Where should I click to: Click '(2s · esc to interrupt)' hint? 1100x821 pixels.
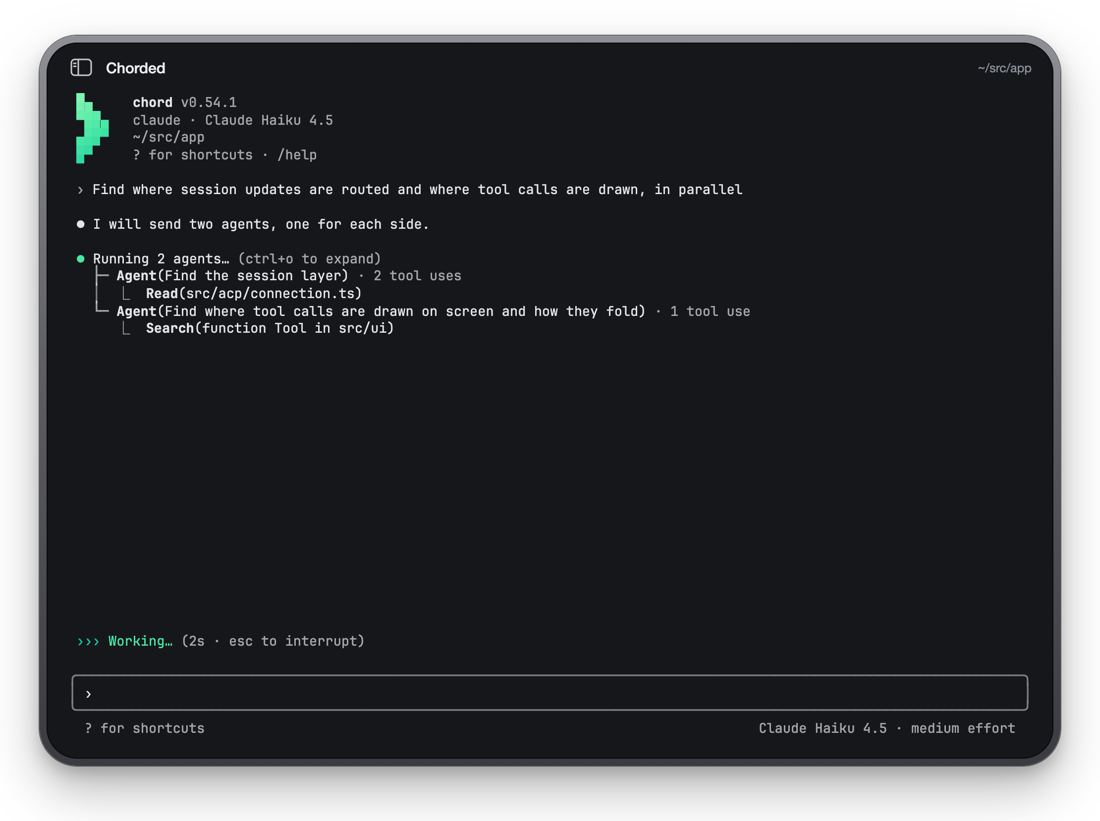point(273,642)
